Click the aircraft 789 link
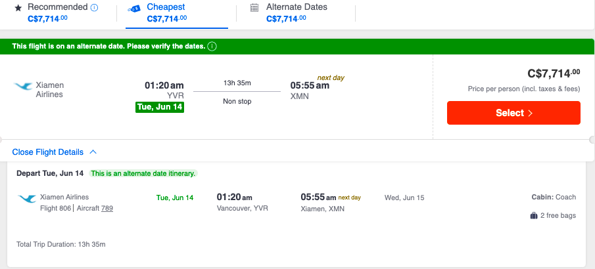Image resolution: width=595 pixels, height=269 pixels. (x=107, y=208)
